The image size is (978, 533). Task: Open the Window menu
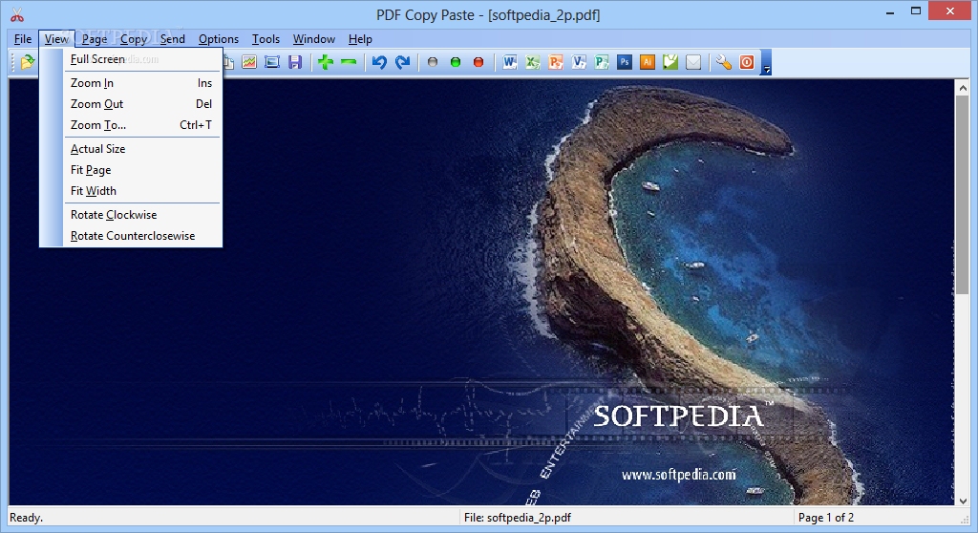coord(313,39)
